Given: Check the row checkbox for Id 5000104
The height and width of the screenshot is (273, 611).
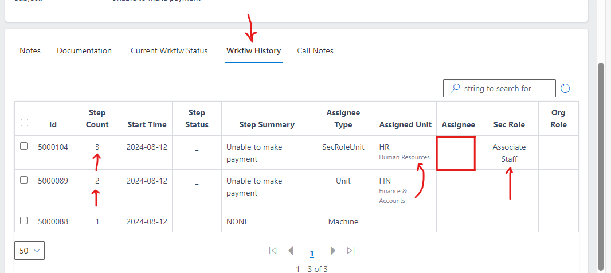Looking at the screenshot, I should (x=24, y=146).
